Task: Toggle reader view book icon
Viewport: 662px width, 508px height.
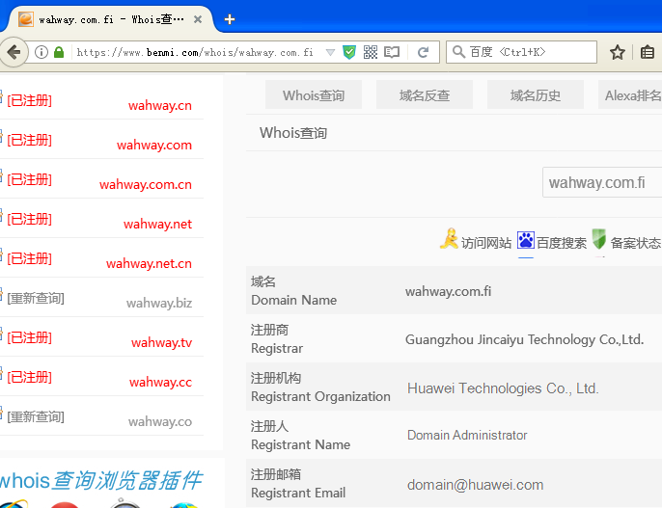Action: 392,52
